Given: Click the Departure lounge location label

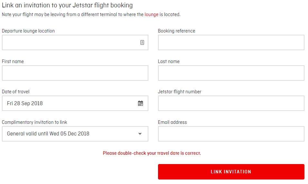Looking at the screenshot, I should pyautogui.click(x=28, y=31).
